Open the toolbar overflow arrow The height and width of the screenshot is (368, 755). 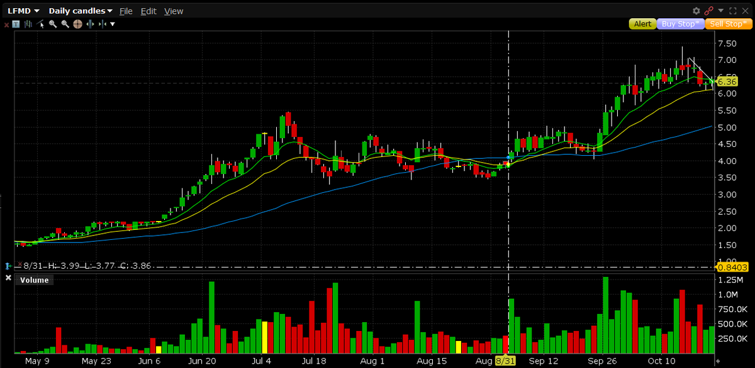pyautogui.click(x=113, y=24)
